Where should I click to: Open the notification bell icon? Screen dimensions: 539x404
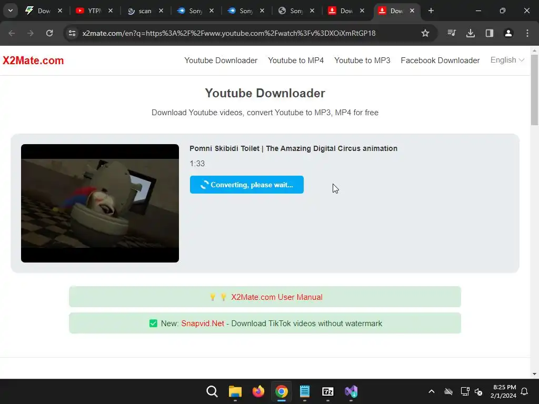(x=525, y=391)
